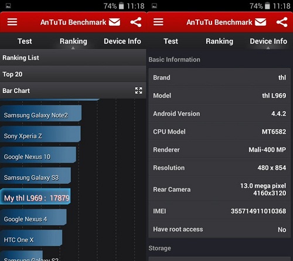
Task: Tap Renderer row showing Mali-400 MP
Action: point(219,150)
